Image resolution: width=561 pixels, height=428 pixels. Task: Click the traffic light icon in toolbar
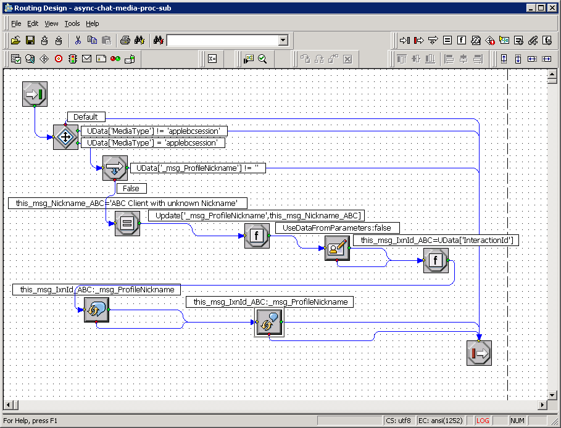73,59
